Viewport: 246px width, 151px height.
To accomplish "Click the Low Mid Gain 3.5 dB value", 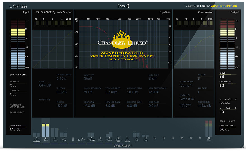I will point(110,106).
